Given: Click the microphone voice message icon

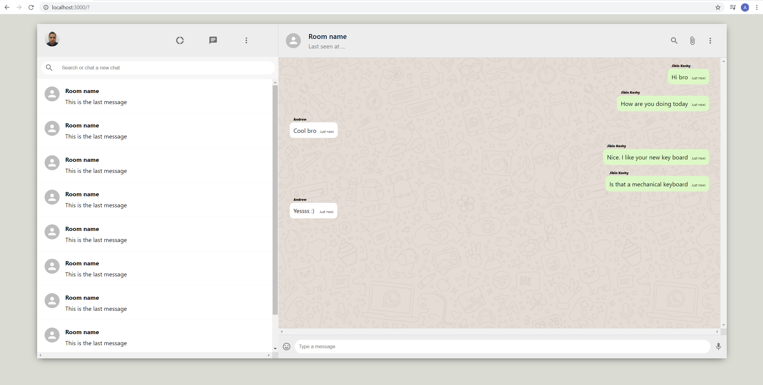Looking at the screenshot, I should pyautogui.click(x=718, y=346).
